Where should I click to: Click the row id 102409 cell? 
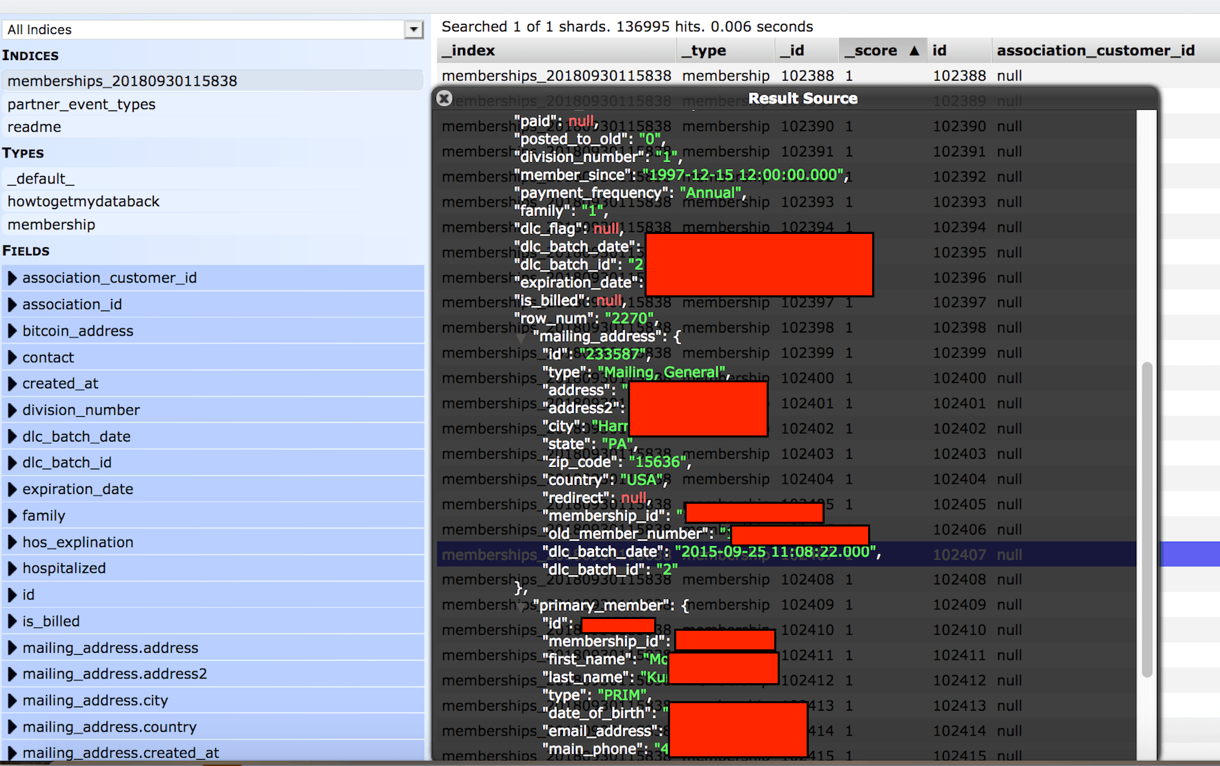coord(959,605)
